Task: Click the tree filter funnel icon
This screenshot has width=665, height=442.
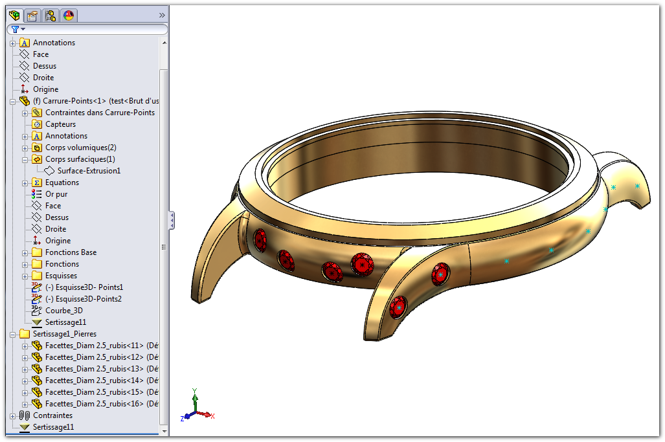Action: tap(16, 29)
